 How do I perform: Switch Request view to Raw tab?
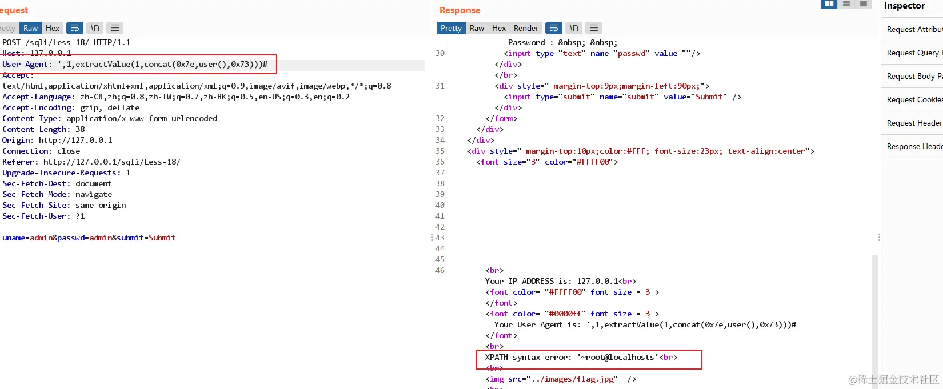(31, 28)
